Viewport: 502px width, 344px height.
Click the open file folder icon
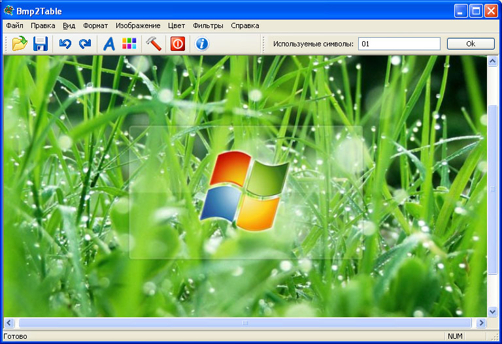click(x=20, y=44)
